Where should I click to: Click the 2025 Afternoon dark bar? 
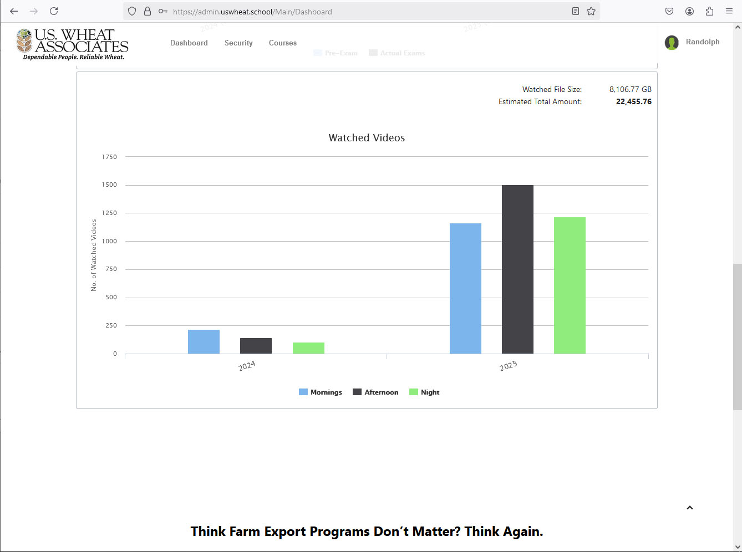coord(517,269)
